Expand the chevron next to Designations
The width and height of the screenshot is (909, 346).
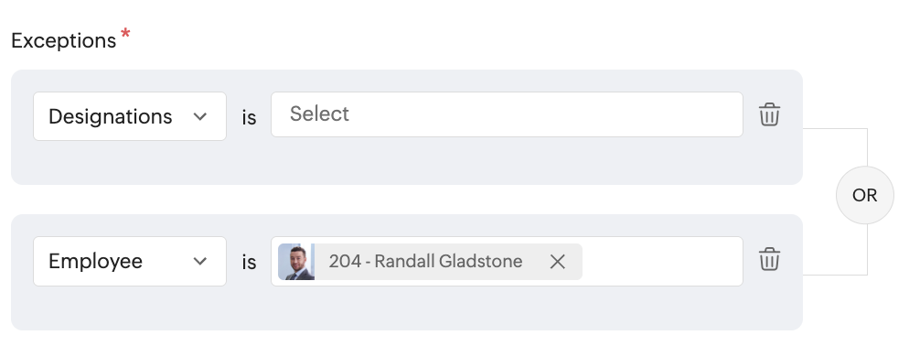point(200,116)
